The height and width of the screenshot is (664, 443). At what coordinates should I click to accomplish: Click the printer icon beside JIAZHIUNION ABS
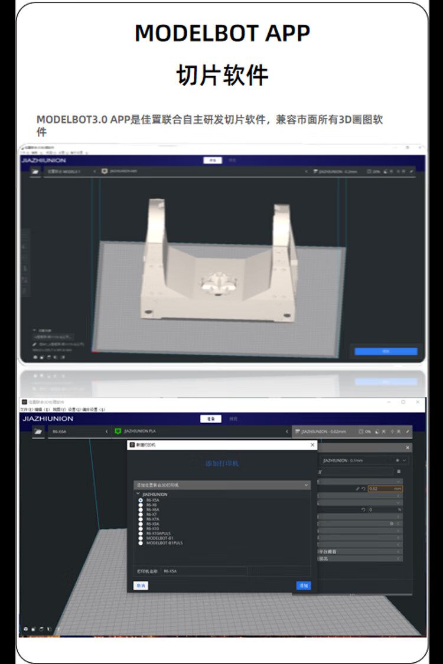click(105, 171)
